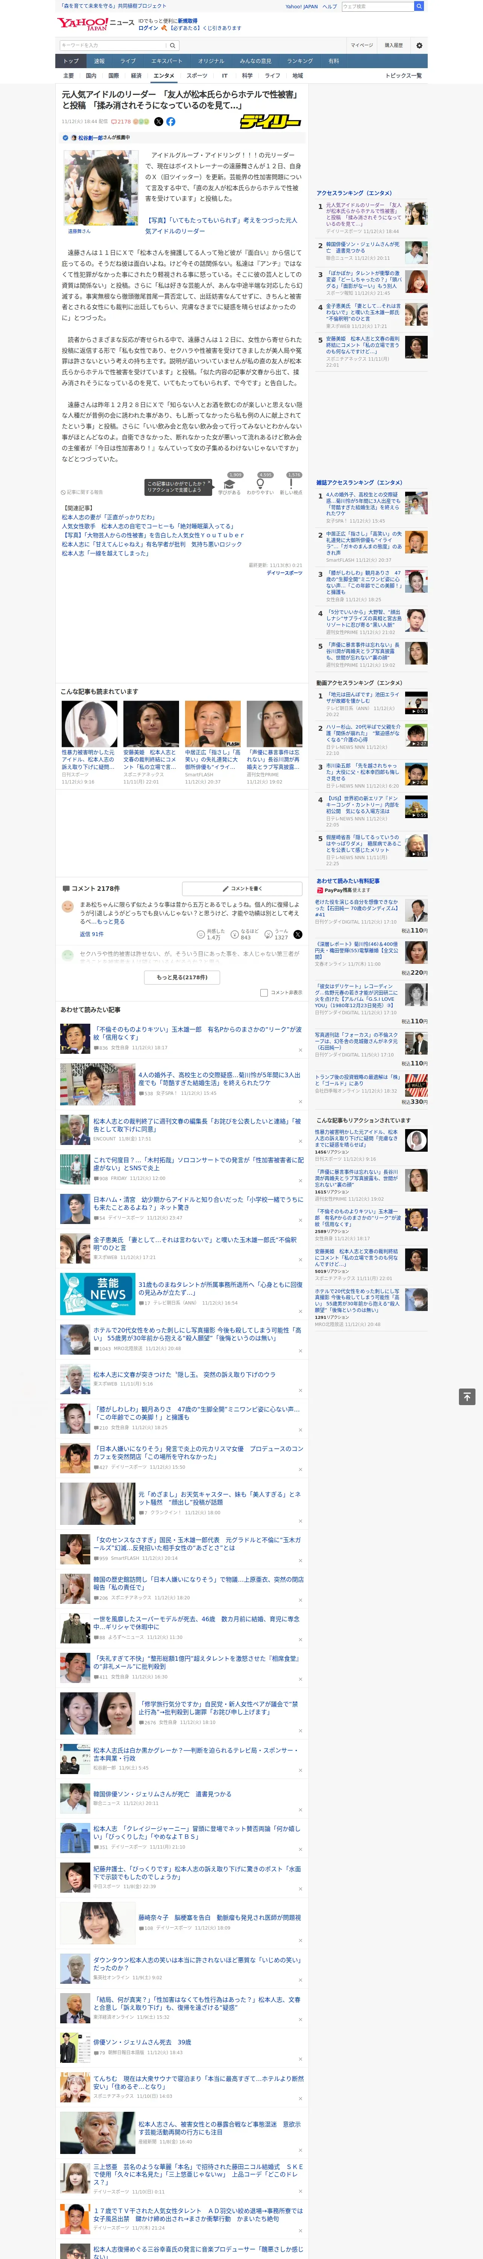Click the web search magnifier button
The height and width of the screenshot is (2259, 483).
[x=419, y=6]
